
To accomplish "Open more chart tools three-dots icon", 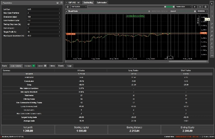I will coord(212,55).
